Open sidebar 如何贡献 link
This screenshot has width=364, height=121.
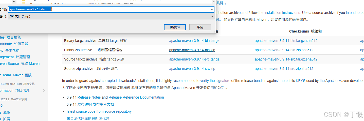(21, 44)
